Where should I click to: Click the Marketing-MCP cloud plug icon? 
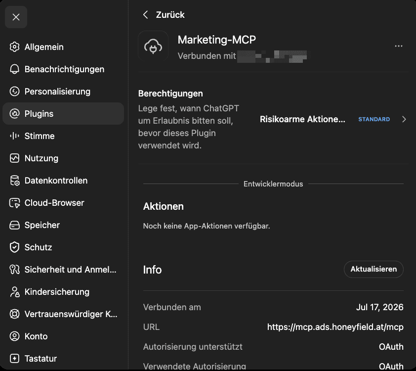pyautogui.click(x=153, y=46)
